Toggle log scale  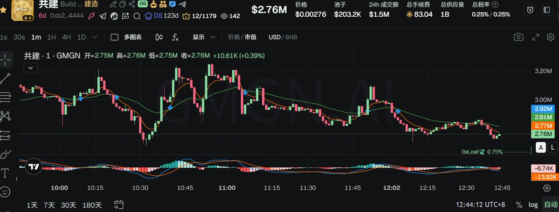pos(533,205)
